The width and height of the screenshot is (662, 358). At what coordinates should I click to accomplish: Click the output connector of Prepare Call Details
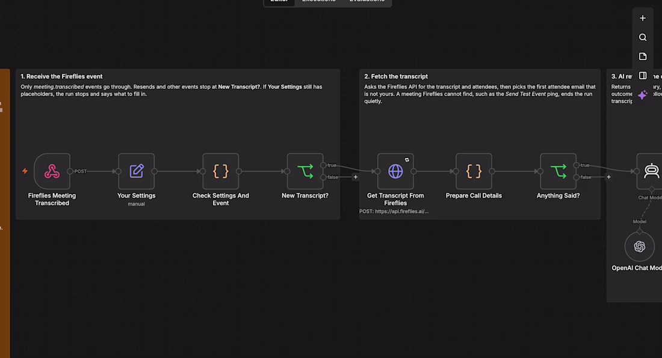[x=492, y=171]
